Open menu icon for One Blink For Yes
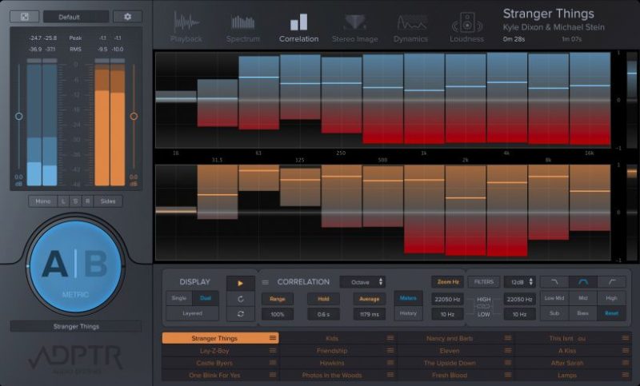The width and height of the screenshot is (640, 386). (273, 375)
